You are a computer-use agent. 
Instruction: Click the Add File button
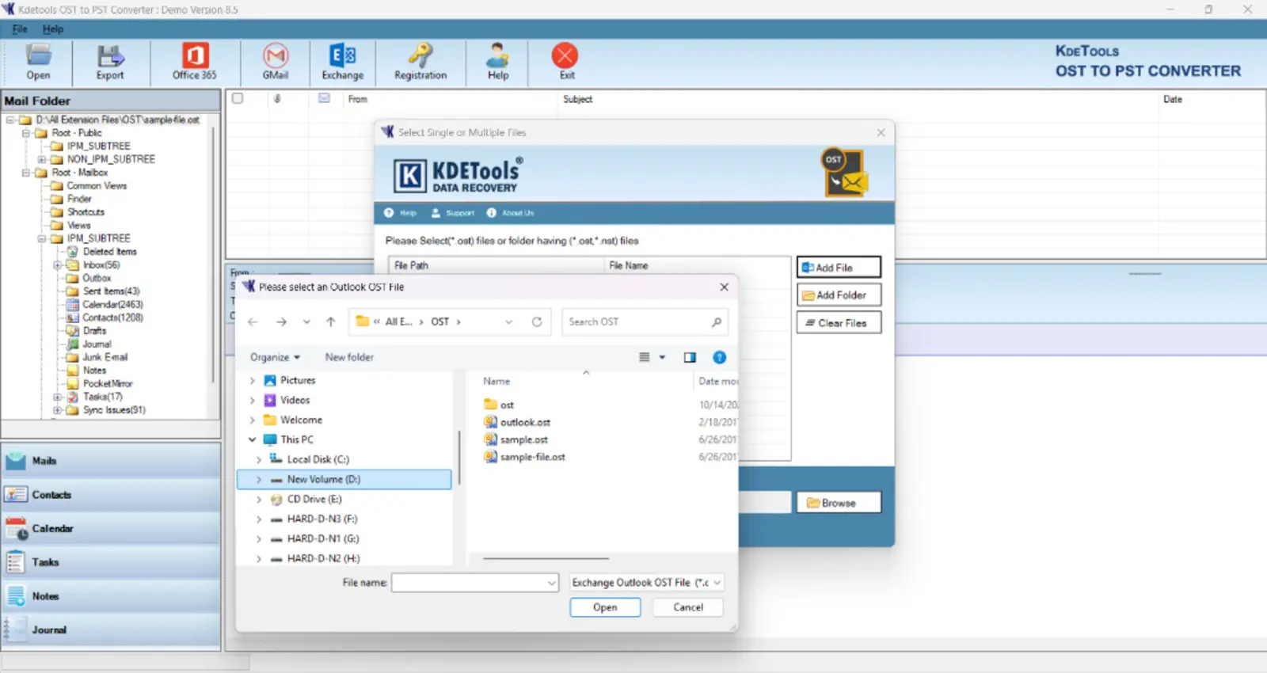[839, 268]
